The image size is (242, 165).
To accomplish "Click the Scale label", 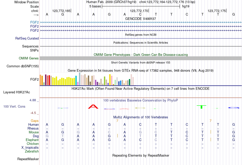I will coord(35,6).
